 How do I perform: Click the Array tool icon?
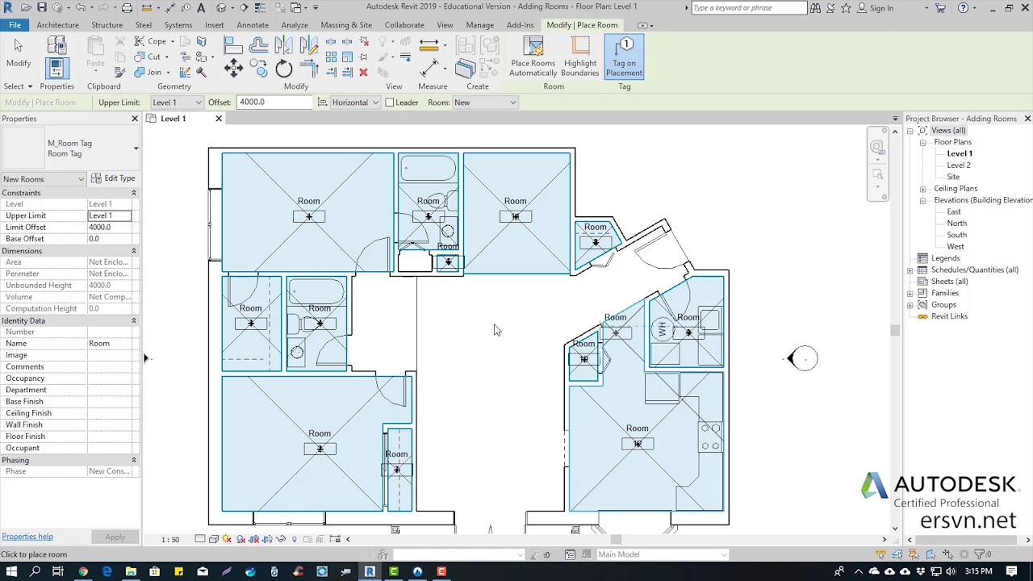point(331,56)
